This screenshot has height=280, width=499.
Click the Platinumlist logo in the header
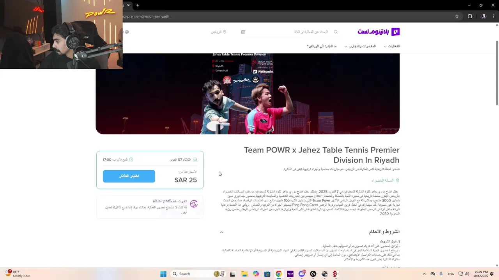[x=379, y=32]
